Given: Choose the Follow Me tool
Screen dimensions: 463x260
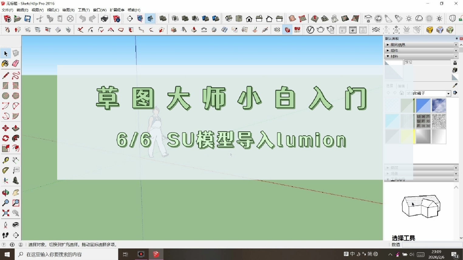Looking at the screenshot, I should point(15,138).
